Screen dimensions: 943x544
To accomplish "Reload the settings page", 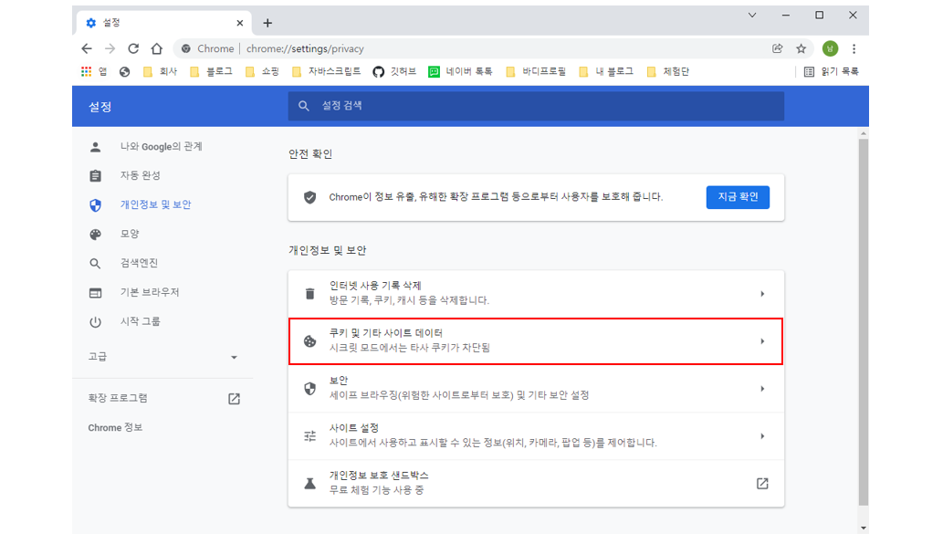I will pyautogui.click(x=133, y=48).
